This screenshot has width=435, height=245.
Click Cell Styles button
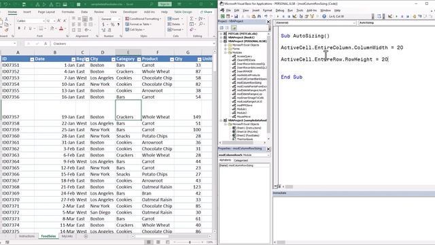click(135, 29)
